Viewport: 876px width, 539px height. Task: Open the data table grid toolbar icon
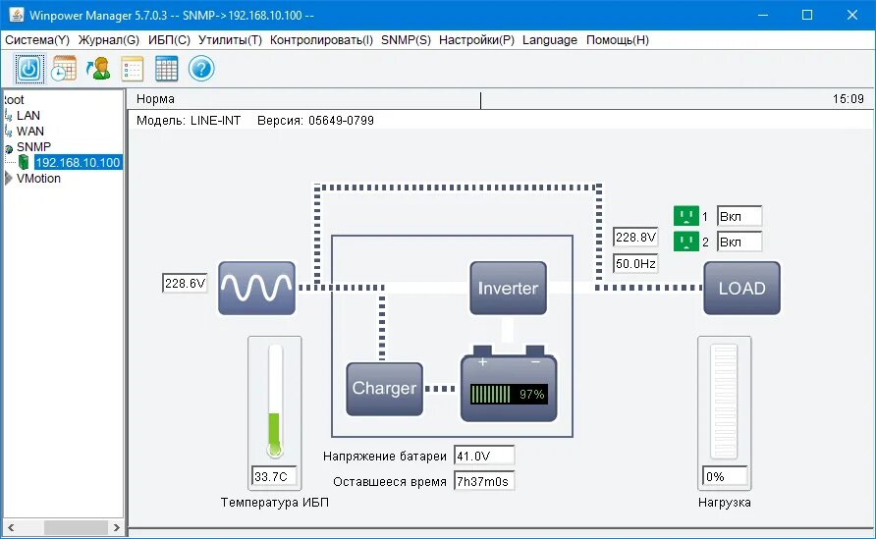[167, 69]
